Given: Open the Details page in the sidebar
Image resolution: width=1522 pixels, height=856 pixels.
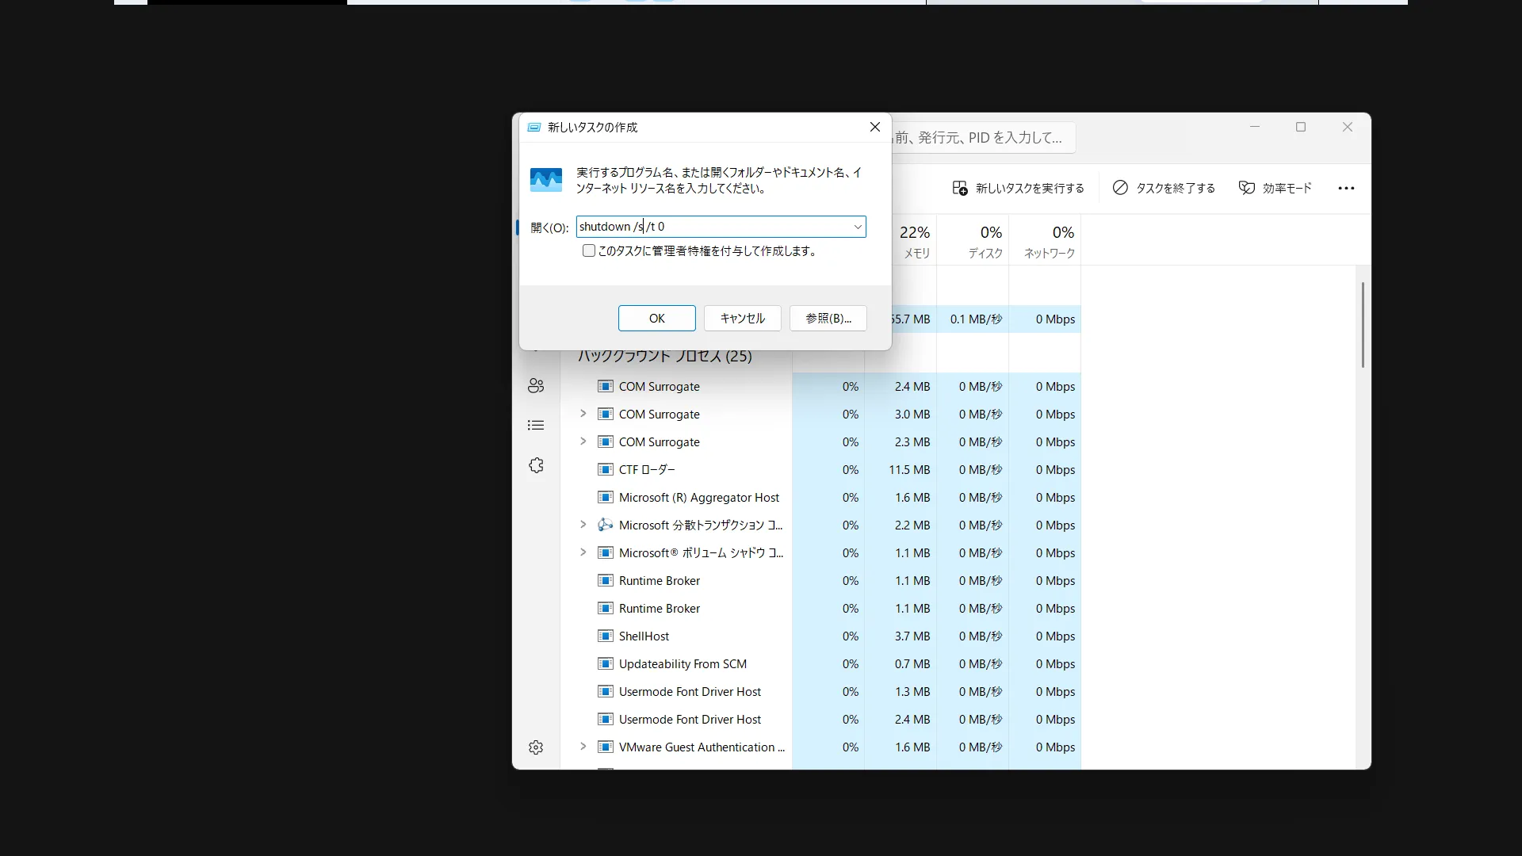Looking at the screenshot, I should [536, 426].
